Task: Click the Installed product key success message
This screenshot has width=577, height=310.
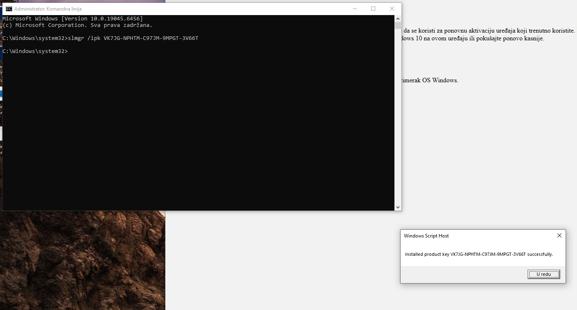Action: [x=479, y=254]
